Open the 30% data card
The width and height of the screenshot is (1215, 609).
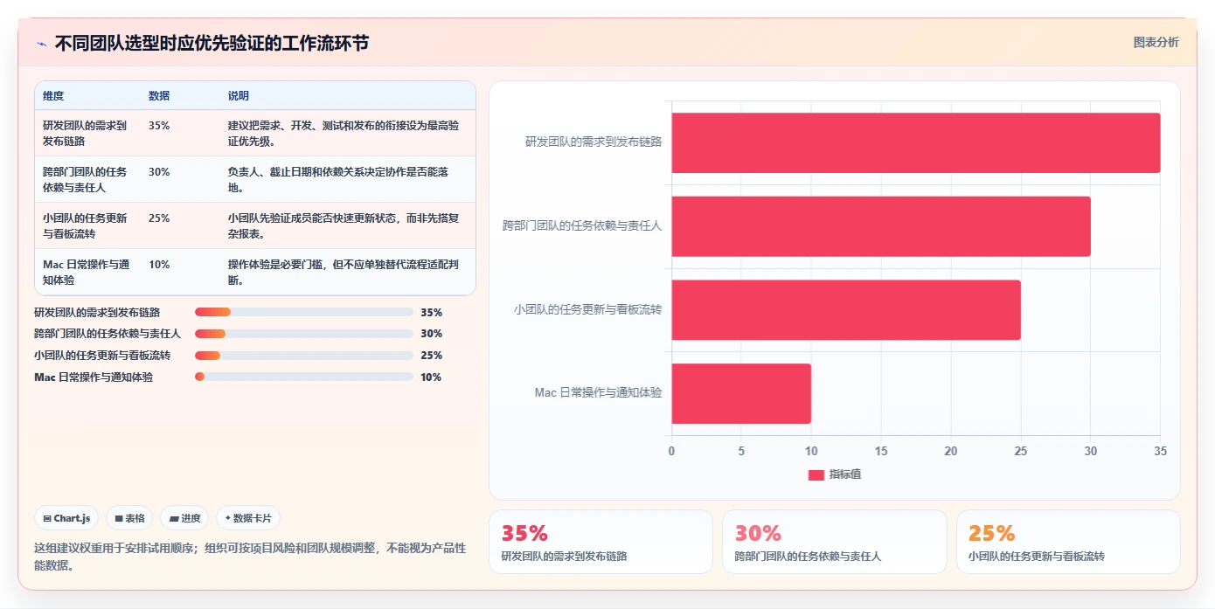click(834, 542)
